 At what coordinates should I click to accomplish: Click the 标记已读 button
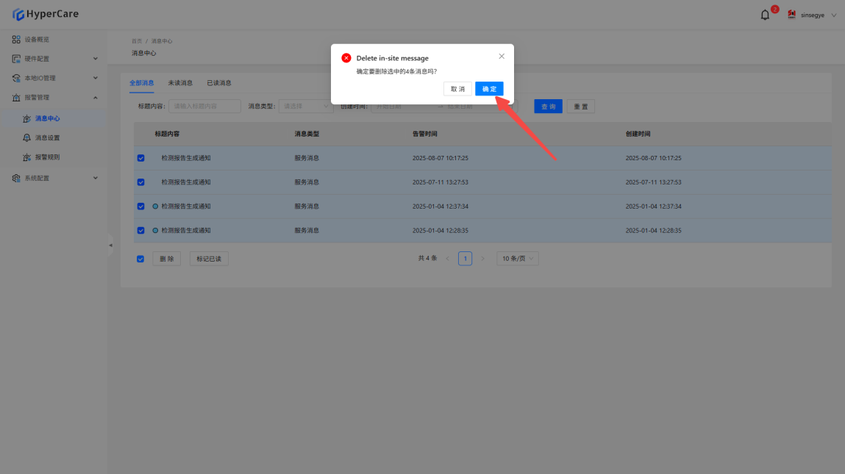[209, 259]
